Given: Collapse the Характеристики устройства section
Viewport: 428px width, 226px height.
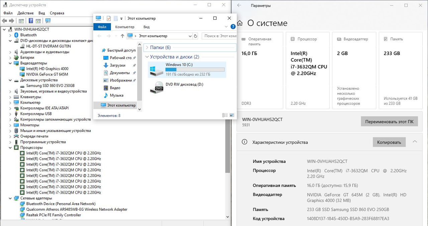Looking at the screenshot, I should click(415, 142).
